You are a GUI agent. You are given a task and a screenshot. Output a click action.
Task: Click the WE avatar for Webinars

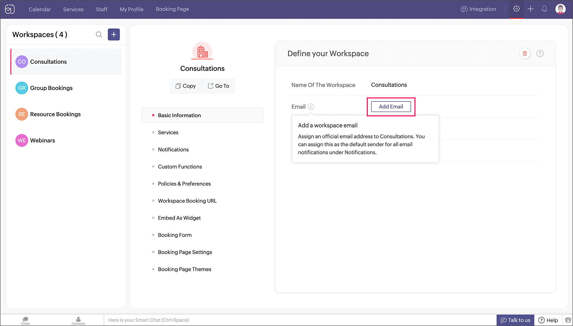[22, 140]
